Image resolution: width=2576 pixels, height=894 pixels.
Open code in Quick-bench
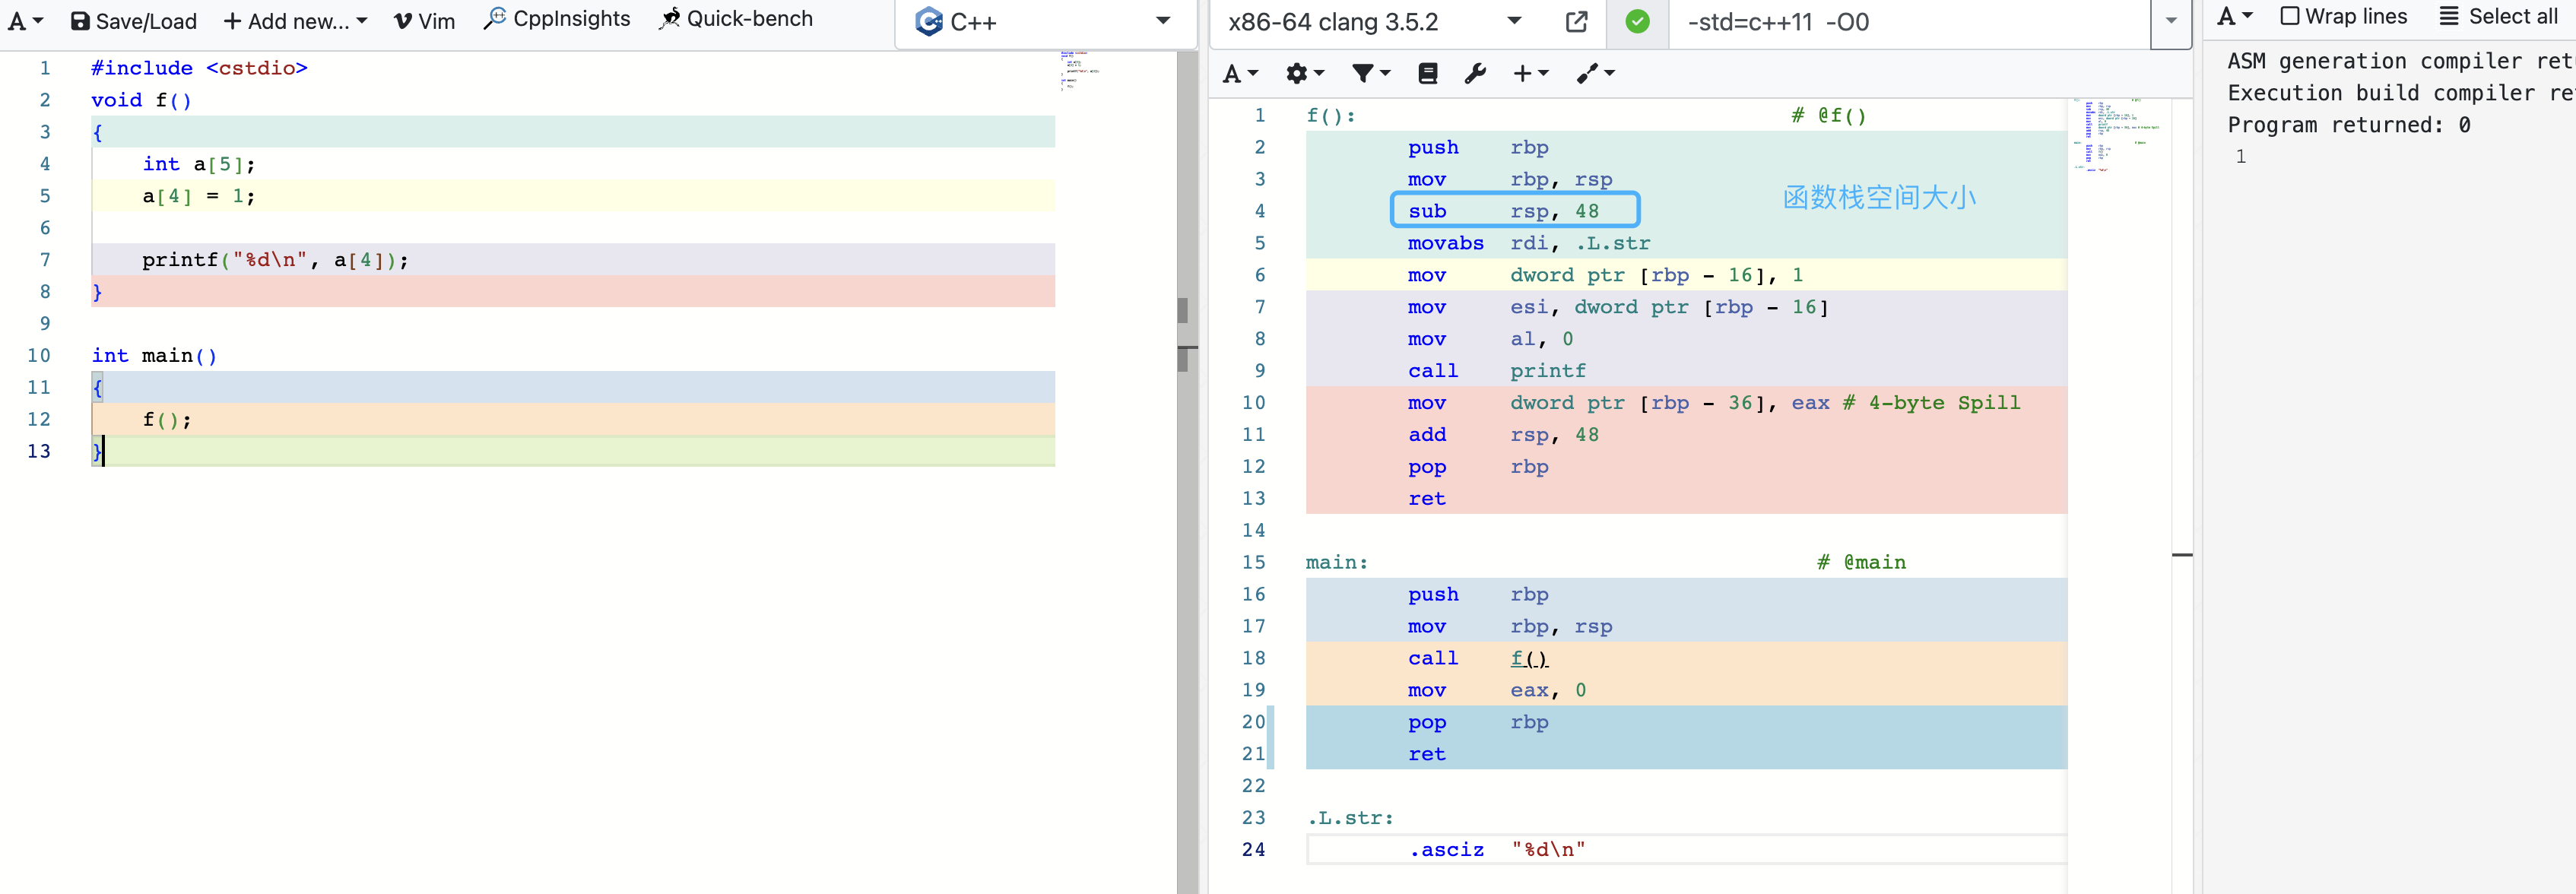(x=736, y=19)
